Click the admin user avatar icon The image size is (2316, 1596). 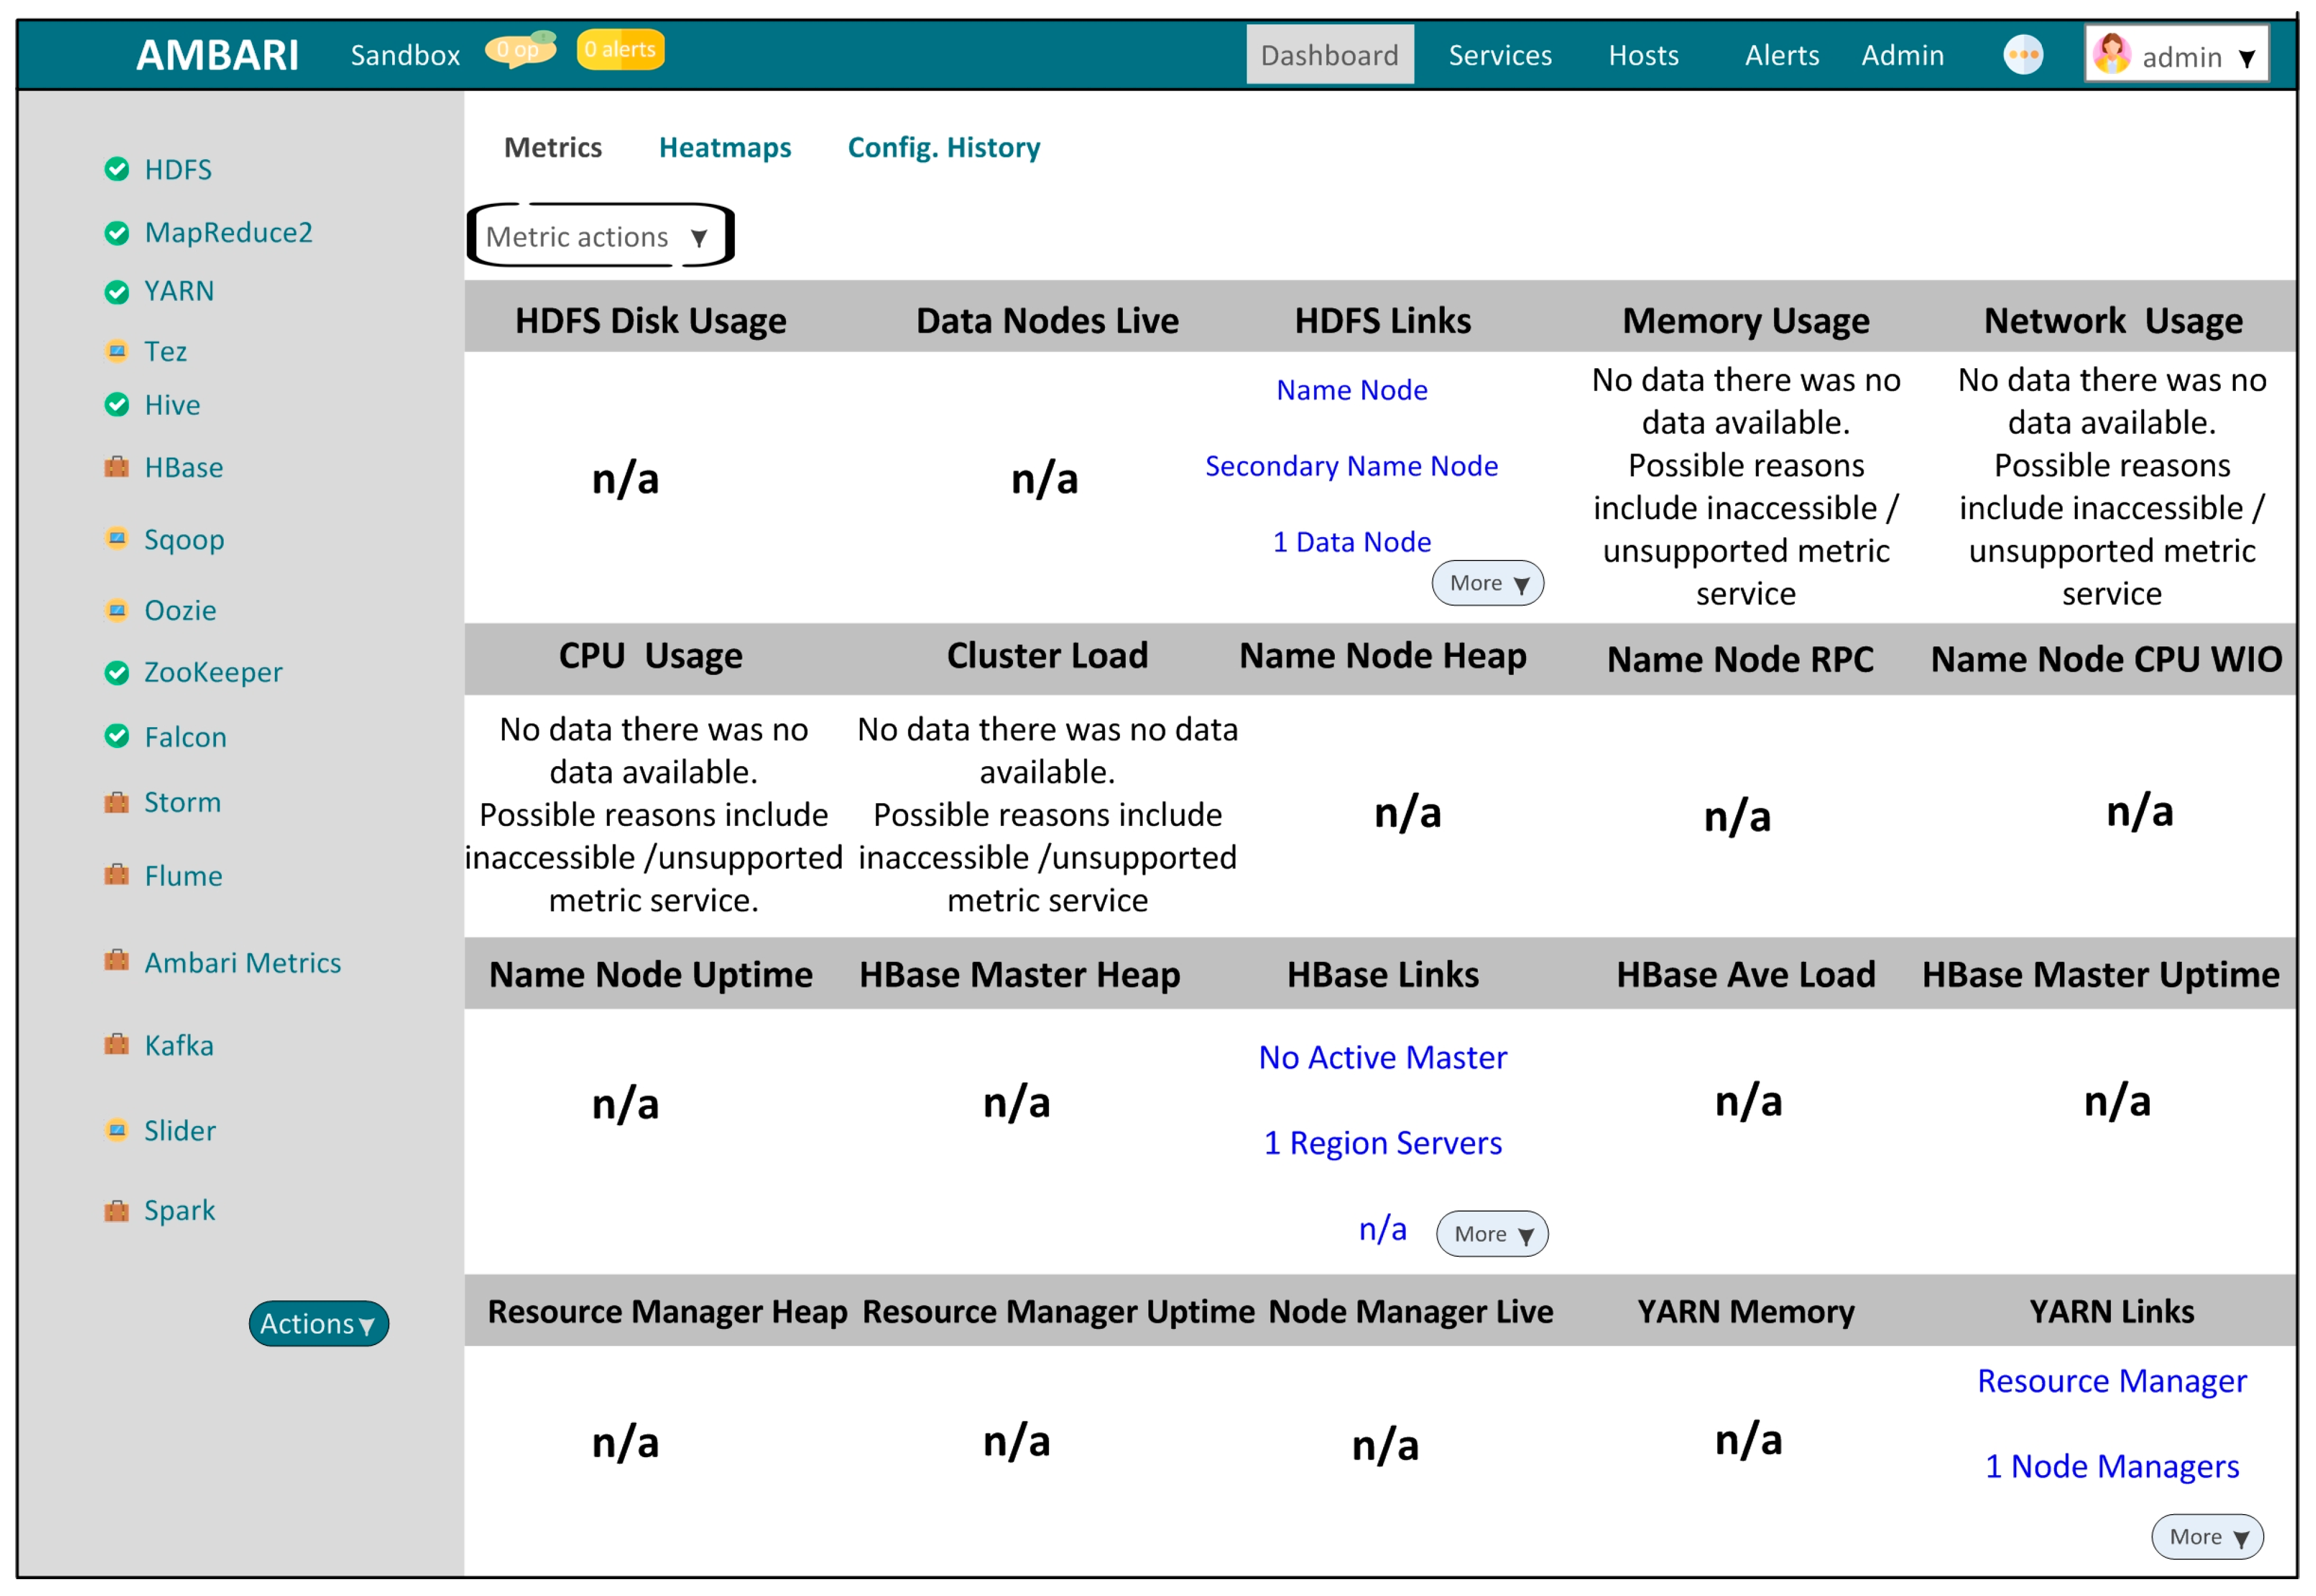pos(2111,54)
